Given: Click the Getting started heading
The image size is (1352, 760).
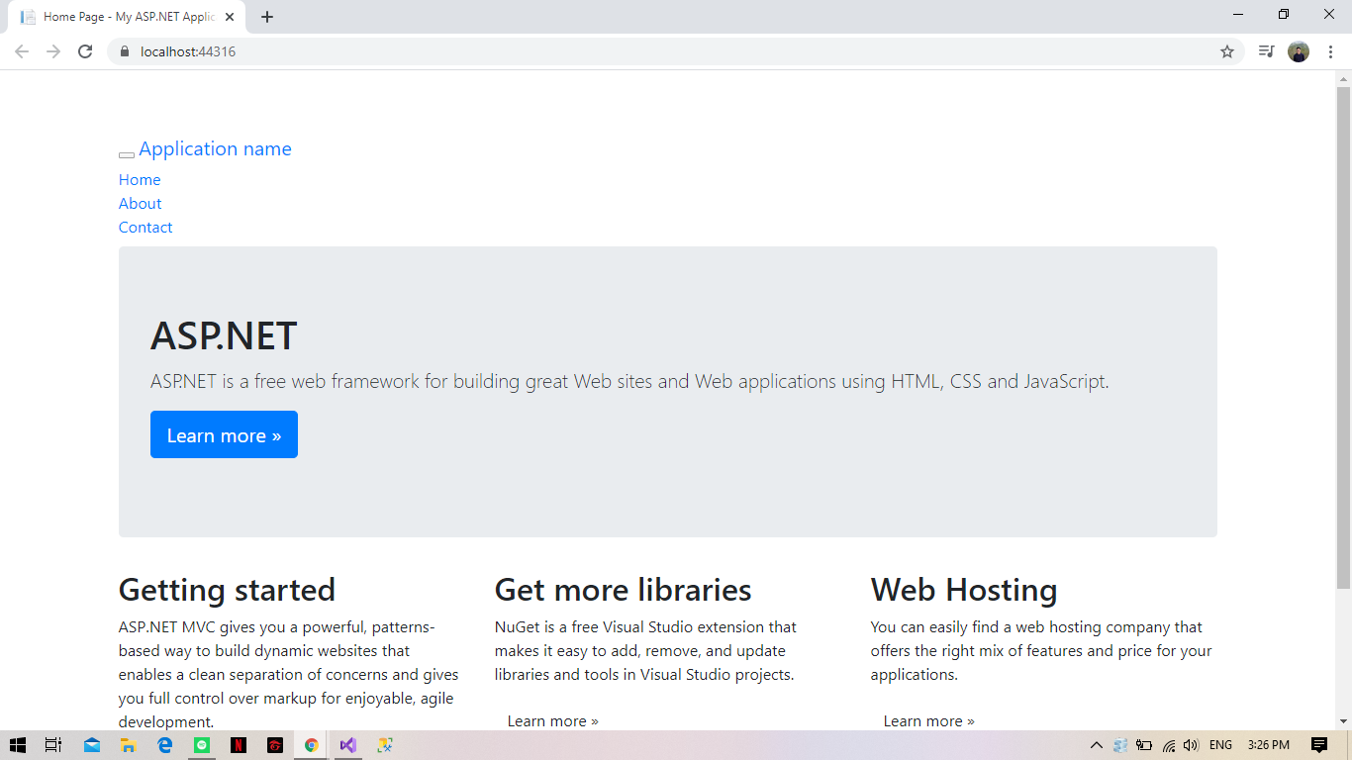Looking at the screenshot, I should click(x=227, y=590).
